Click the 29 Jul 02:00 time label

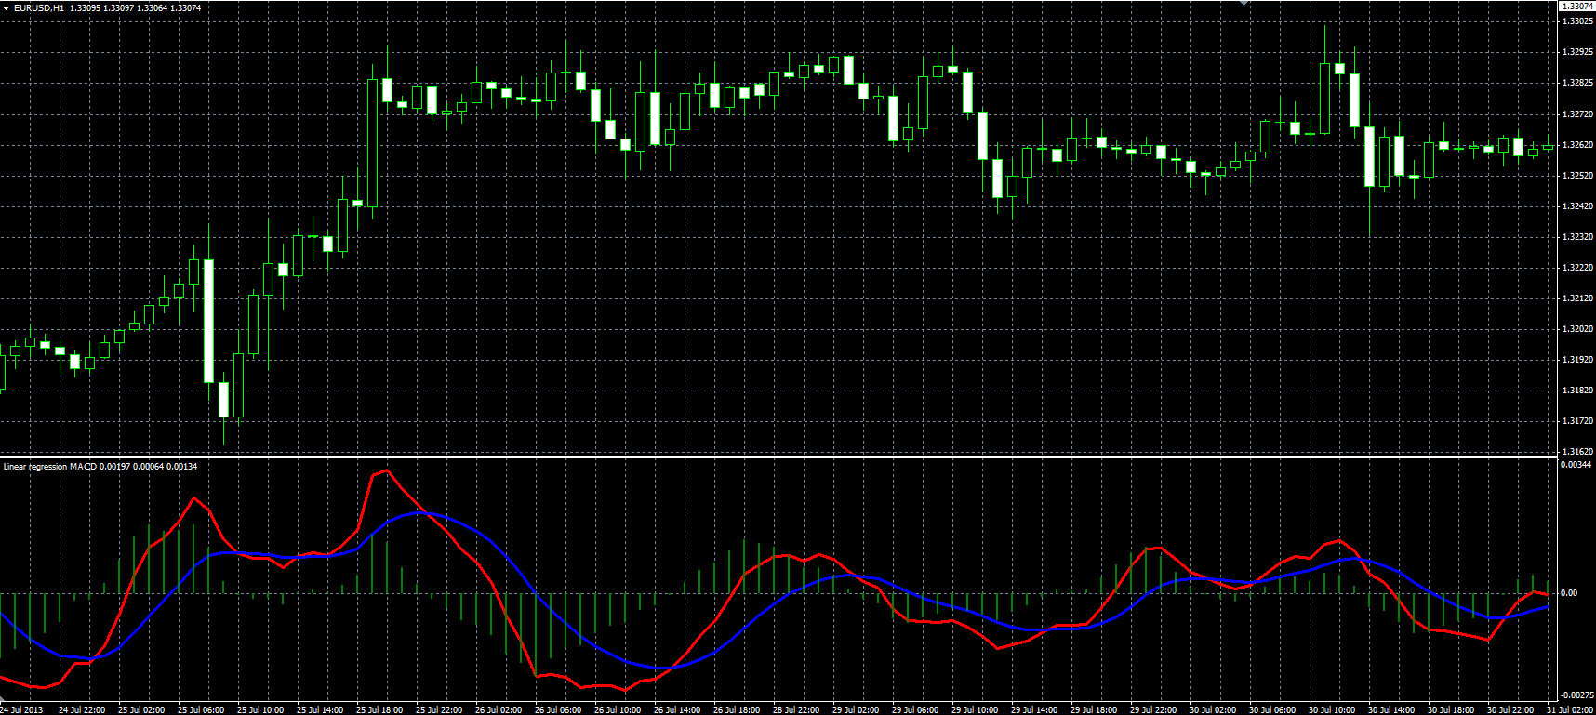pos(856,710)
